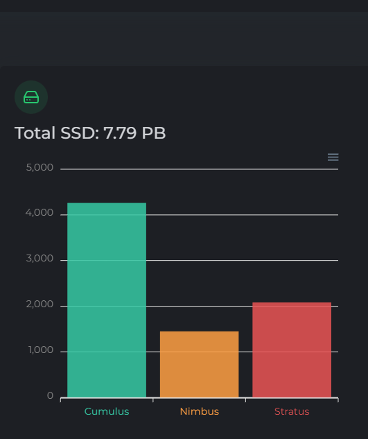368x439 pixels.
Task: Click the 5,000 y-axis value
Action: click(40, 167)
